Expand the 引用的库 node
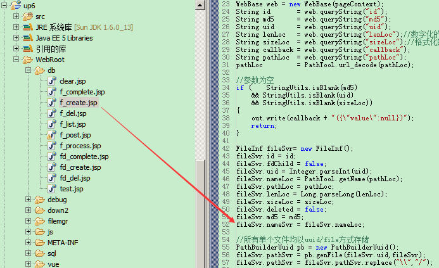Viewport: 439px width, 268px height. pyautogui.click(x=16, y=48)
